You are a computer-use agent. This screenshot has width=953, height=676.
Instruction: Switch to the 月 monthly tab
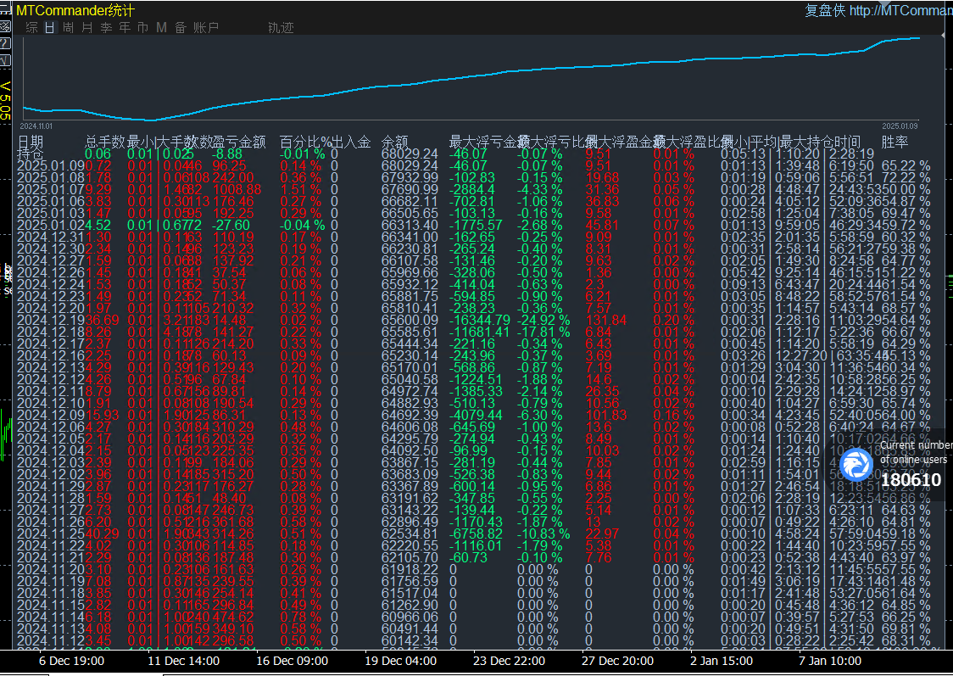coord(87,27)
